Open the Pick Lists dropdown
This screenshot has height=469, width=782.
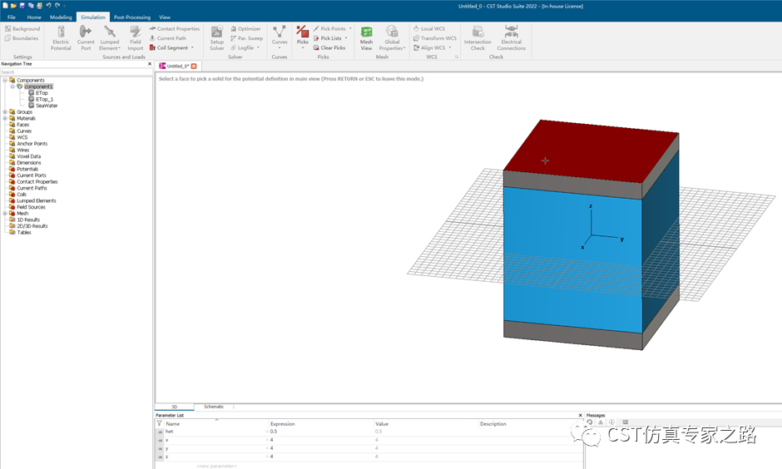click(346, 38)
